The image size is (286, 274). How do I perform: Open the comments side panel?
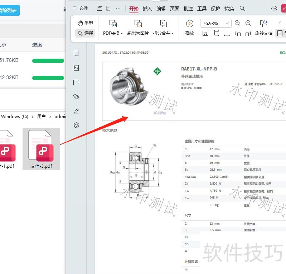76,82
